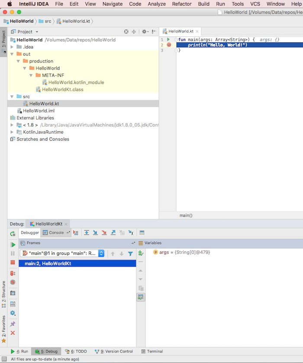The height and width of the screenshot is (363, 303).
Task: Collapse the production folder
Action: coord(18,61)
